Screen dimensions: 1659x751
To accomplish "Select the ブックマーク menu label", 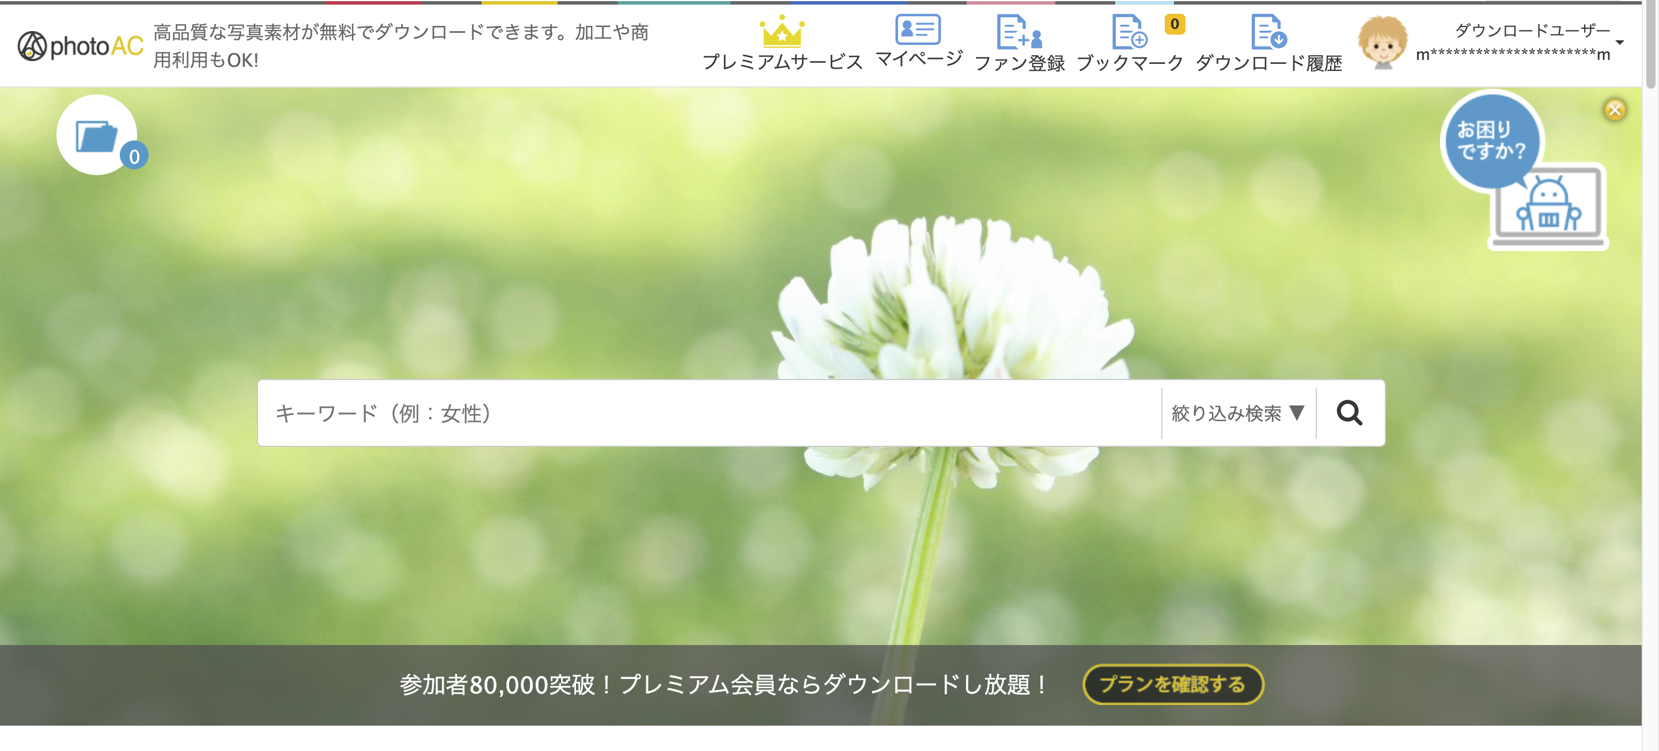I will click(x=1130, y=63).
